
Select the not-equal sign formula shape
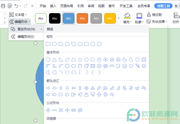tap(80, 110)
